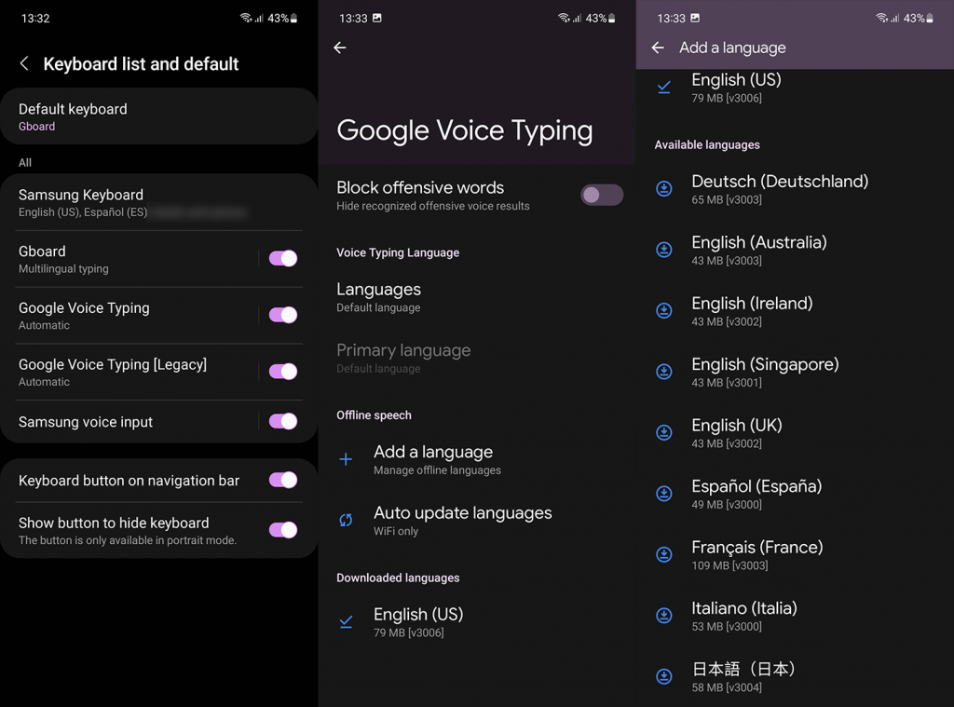Download the Deutsch (Deutschland) language pack
The image size is (954, 707).
pos(664,189)
